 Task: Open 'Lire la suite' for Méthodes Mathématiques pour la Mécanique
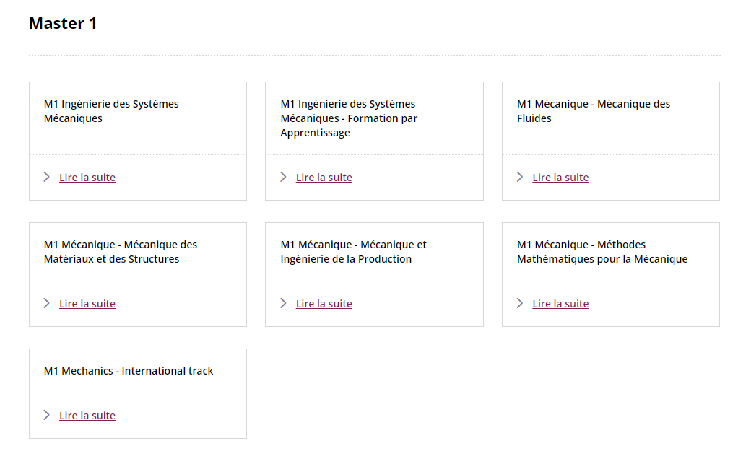[x=560, y=304]
